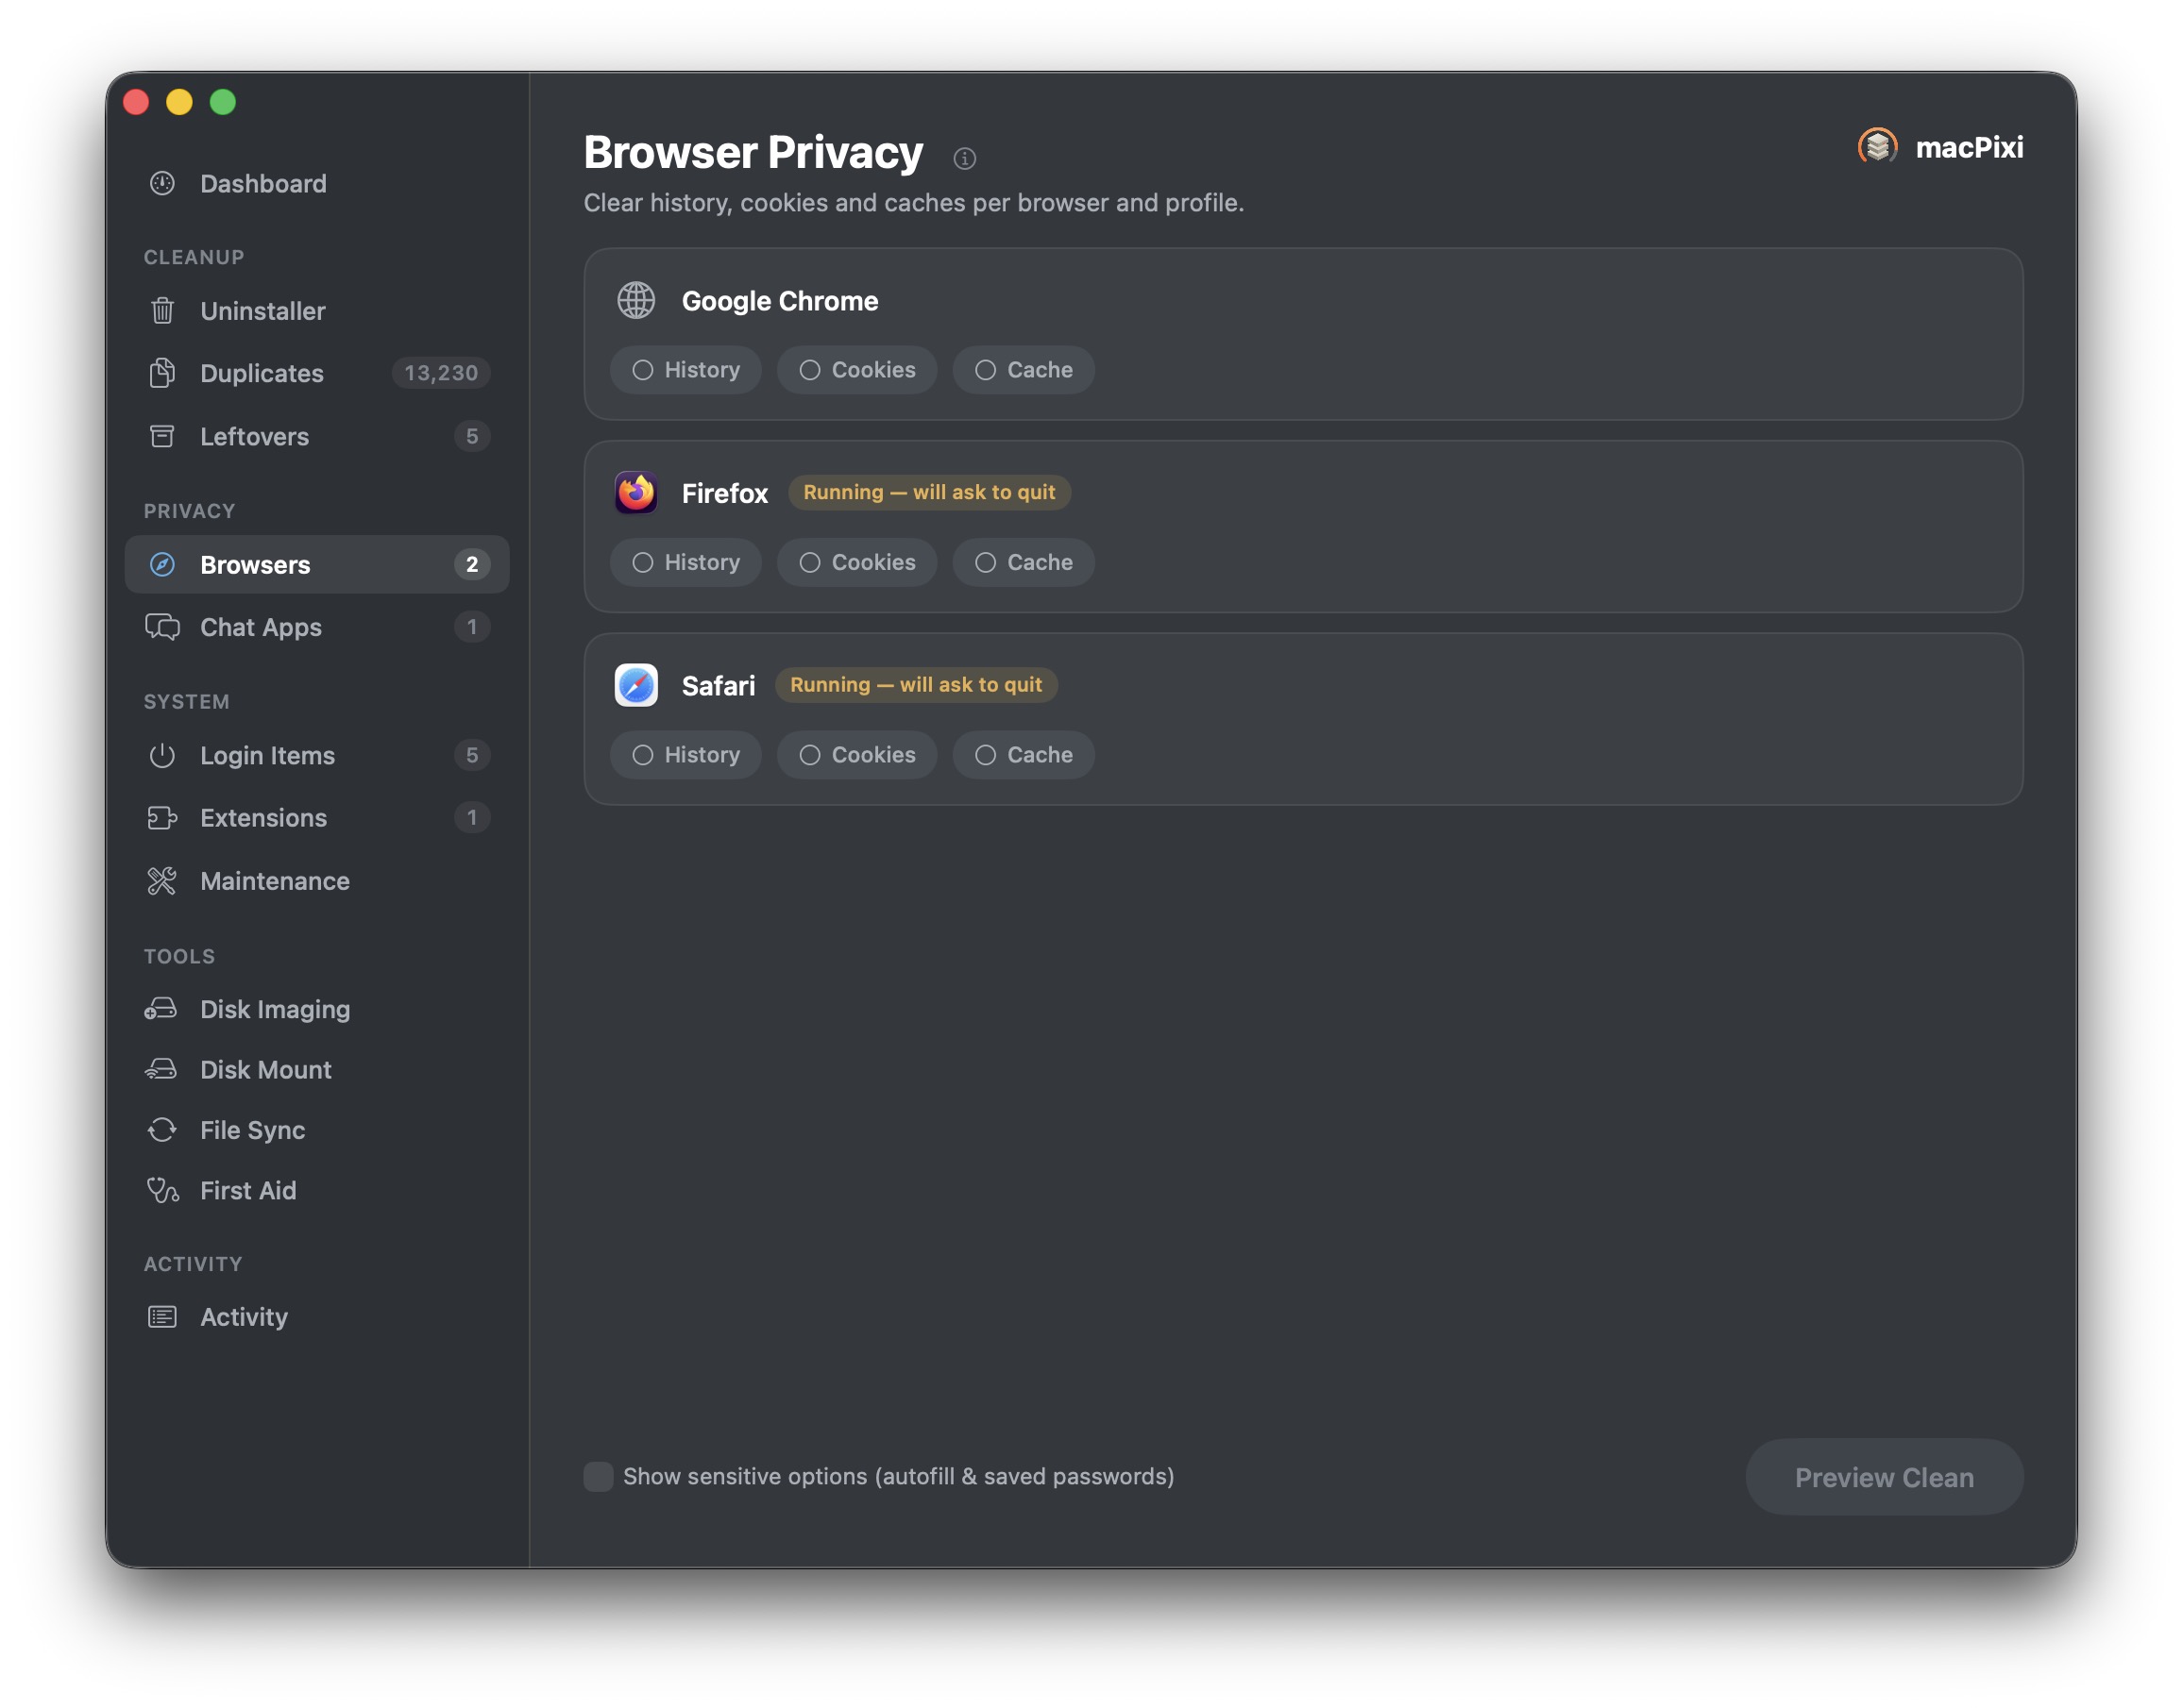2183x1708 pixels.
Task: Click the Browser Privacy heading
Action: [753, 152]
